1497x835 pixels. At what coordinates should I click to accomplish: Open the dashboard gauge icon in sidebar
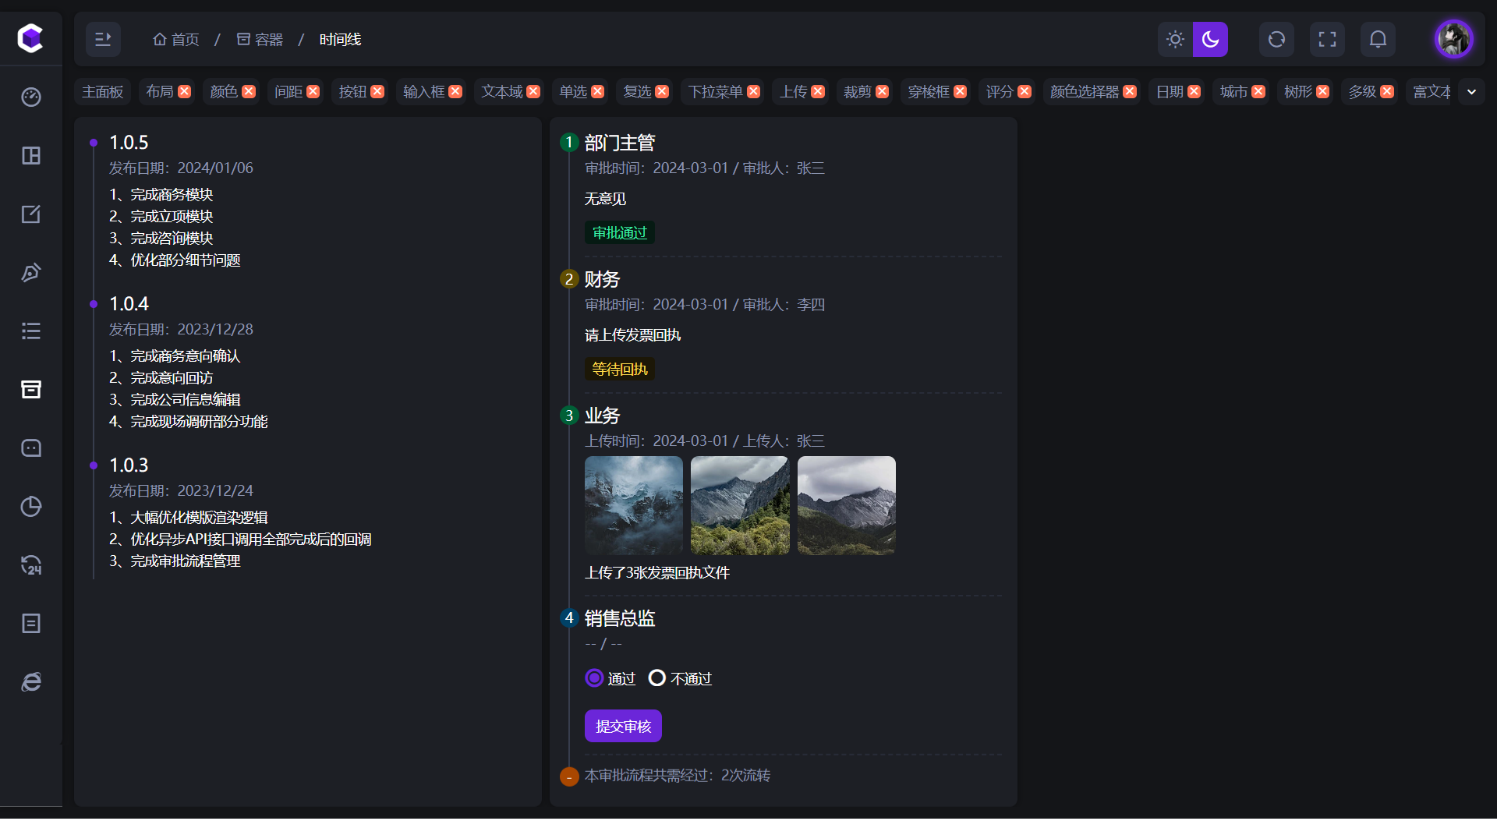(31, 97)
